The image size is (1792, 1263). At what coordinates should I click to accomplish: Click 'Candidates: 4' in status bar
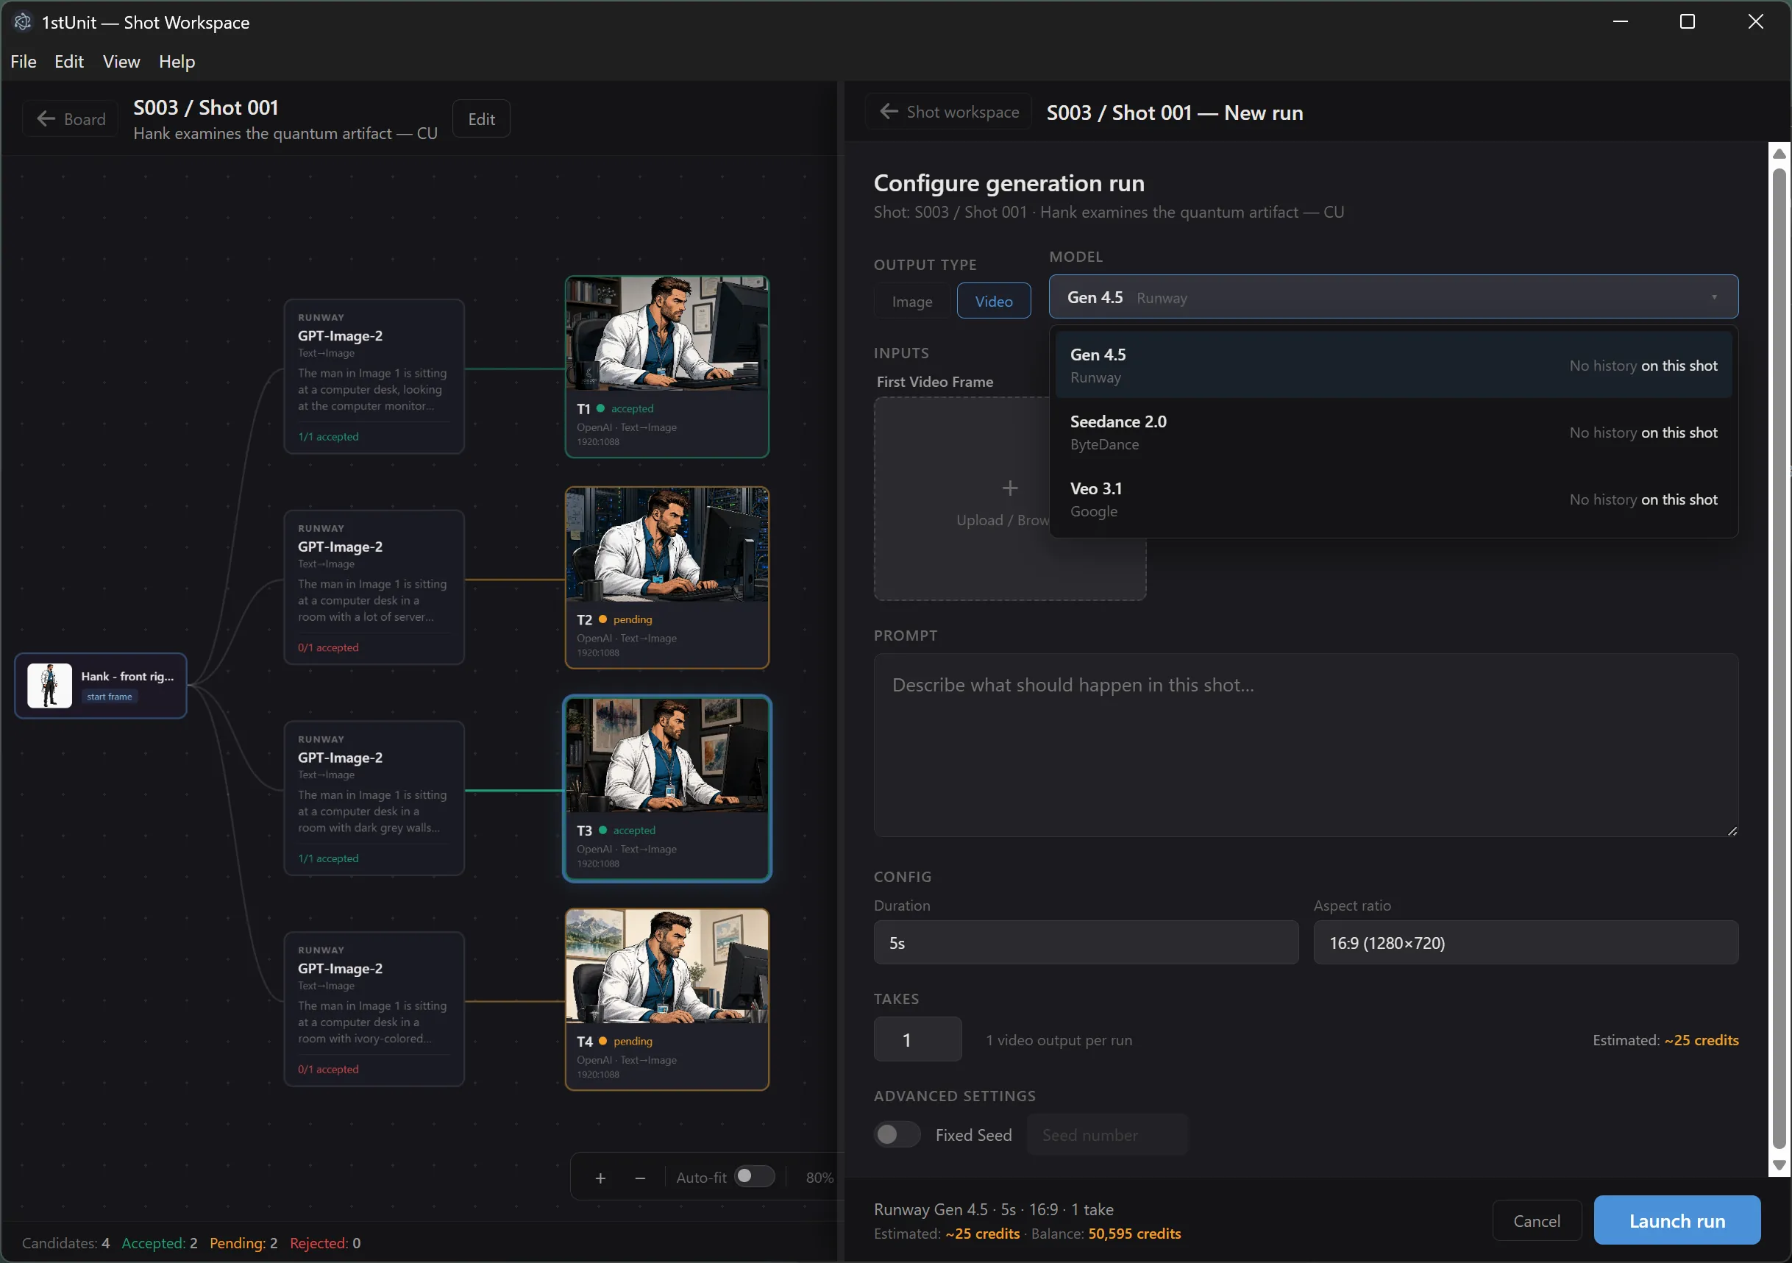65,1242
